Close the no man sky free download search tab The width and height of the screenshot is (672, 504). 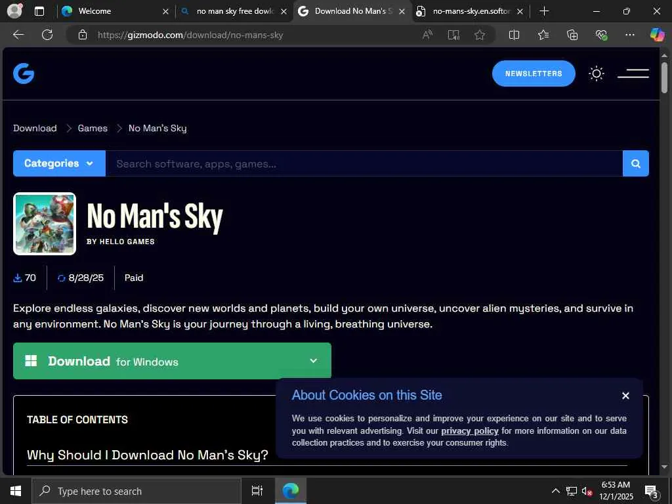pos(283,12)
